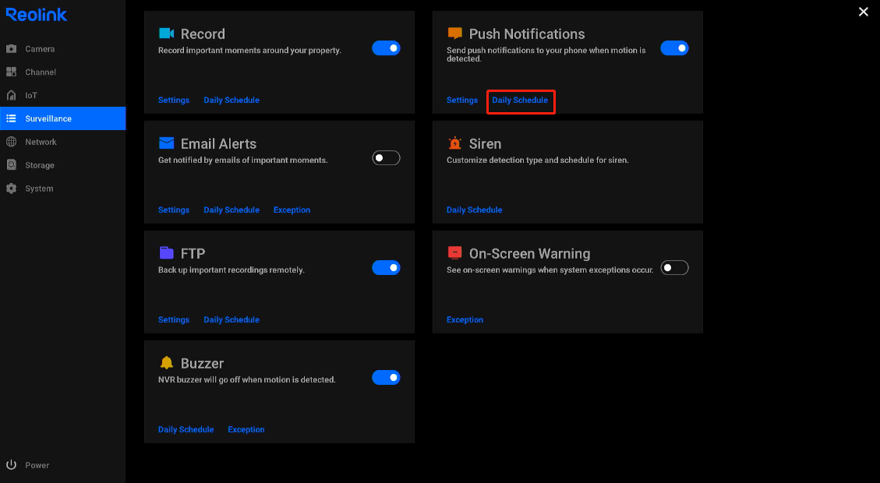Image resolution: width=880 pixels, height=483 pixels.
Task: Open the System section
Action: click(63, 189)
